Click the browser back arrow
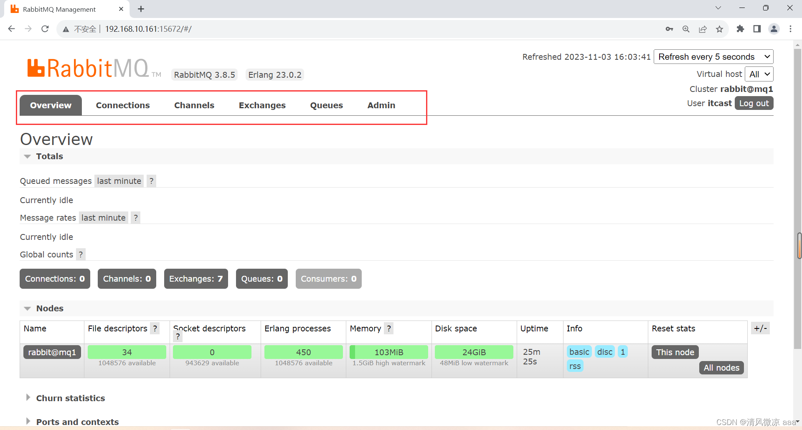 coord(12,29)
